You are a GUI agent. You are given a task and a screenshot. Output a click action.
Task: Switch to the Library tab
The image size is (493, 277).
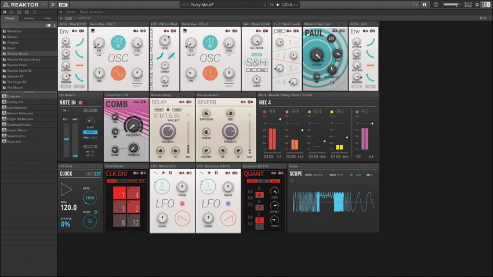[x=28, y=18]
